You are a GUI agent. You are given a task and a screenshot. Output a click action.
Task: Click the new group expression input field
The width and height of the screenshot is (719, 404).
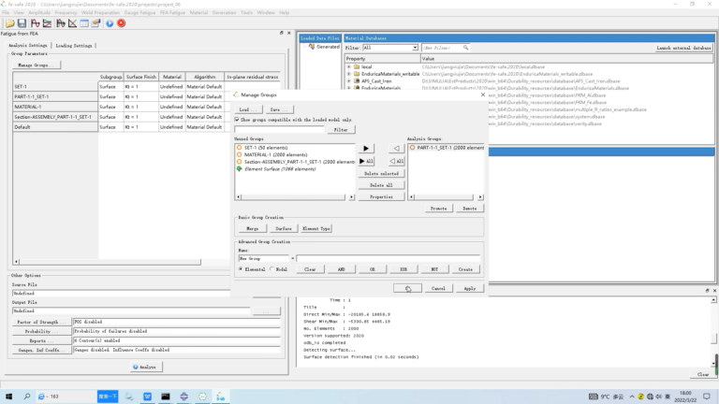388,259
